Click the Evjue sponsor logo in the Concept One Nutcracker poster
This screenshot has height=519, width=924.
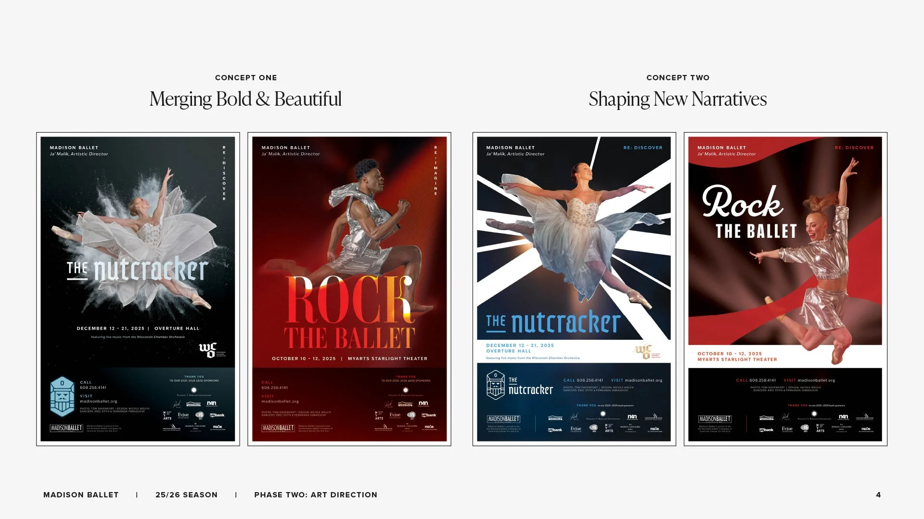pyautogui.click(x=183, y=415)
